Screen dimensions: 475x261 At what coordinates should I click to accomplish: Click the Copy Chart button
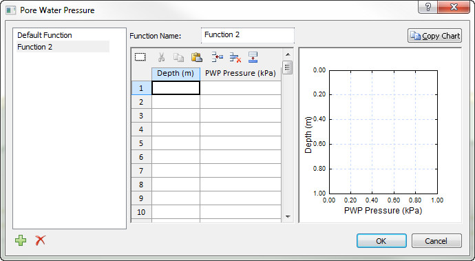point(434,36)
